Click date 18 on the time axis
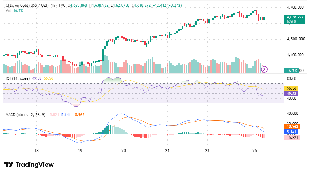 coord(36,151)
